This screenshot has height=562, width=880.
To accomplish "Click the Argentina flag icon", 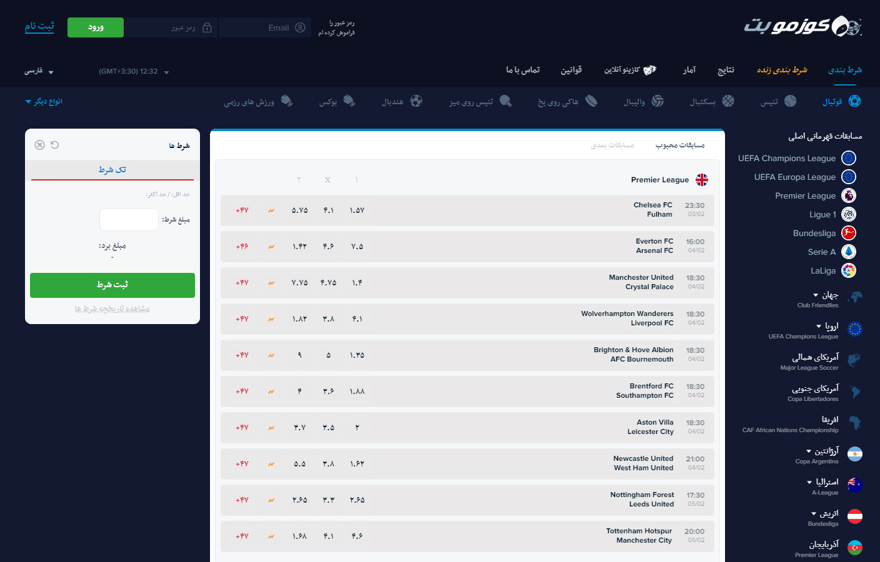I will [x=855, y=454].
